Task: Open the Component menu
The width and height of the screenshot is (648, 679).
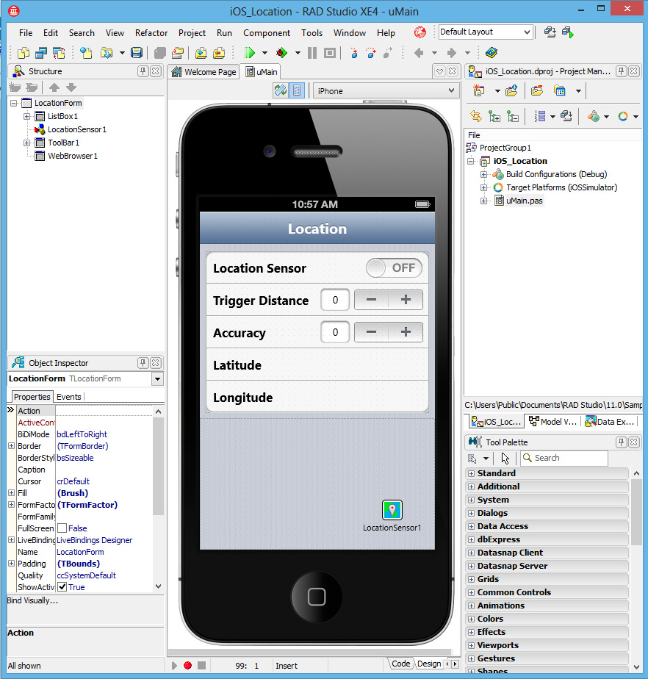Action: point(267,33)
